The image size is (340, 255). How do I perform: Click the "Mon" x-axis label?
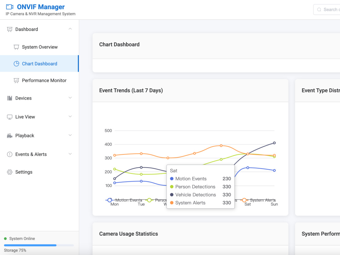click(x=115, y=204)
